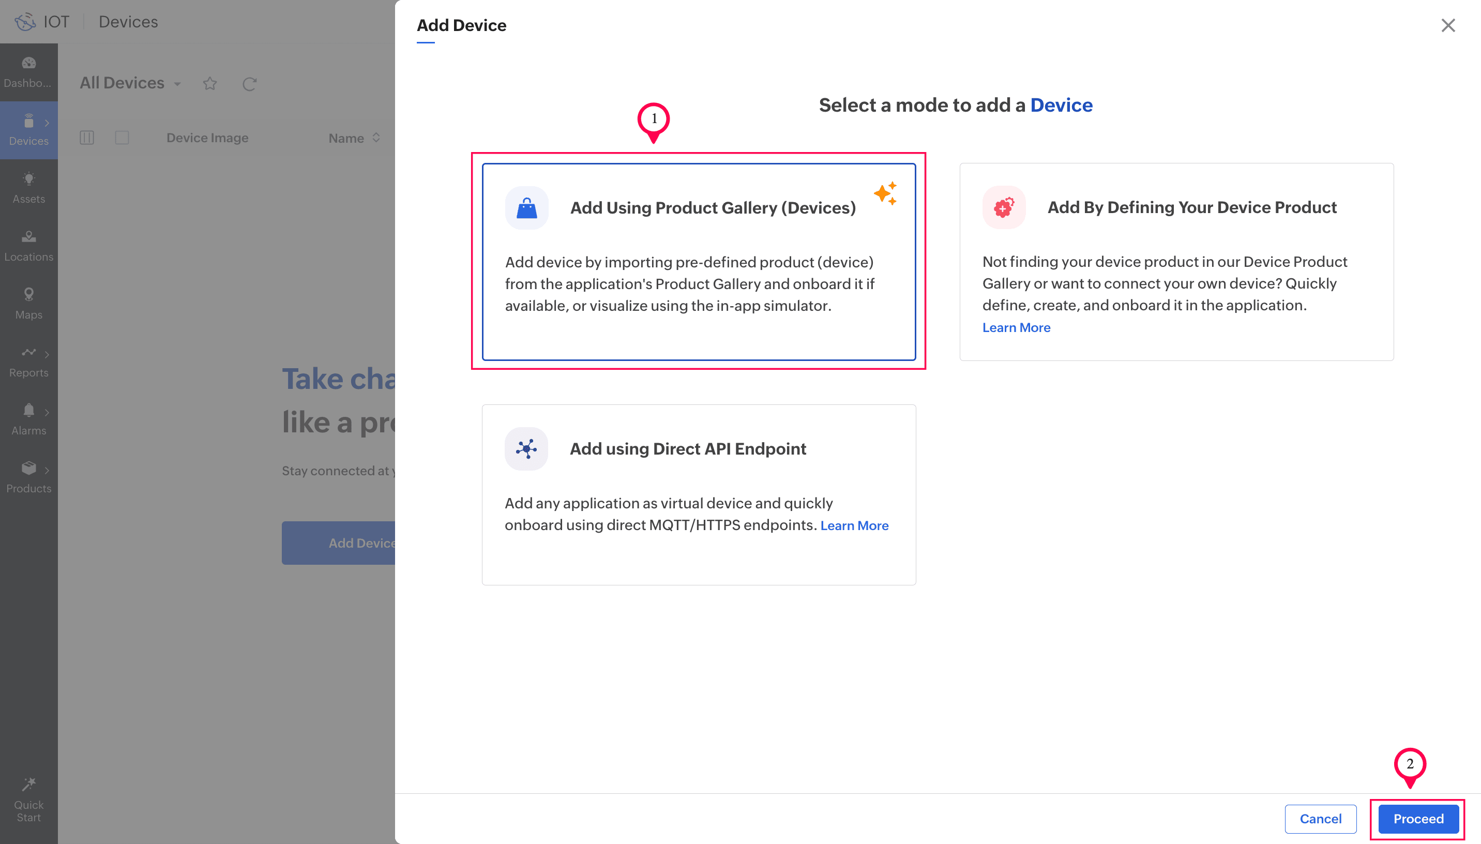Click the IOT app logo
The image size is (1481, 844).
(x=25, y=21)
